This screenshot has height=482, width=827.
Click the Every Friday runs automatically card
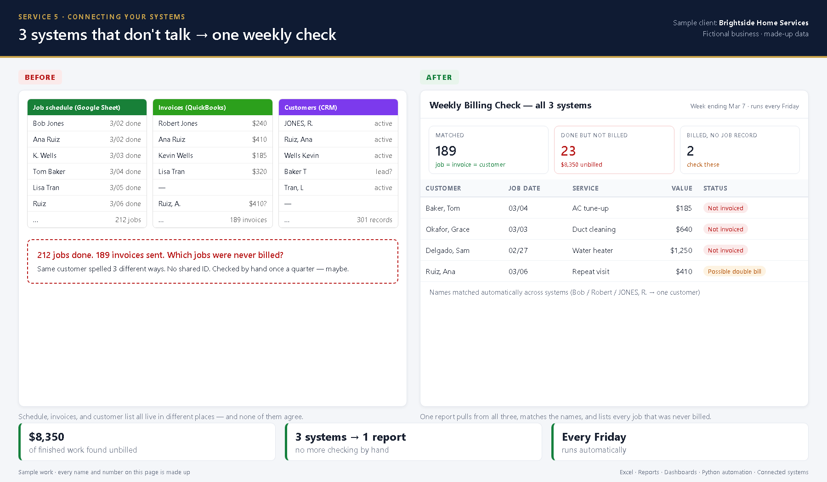pos(680,442)
